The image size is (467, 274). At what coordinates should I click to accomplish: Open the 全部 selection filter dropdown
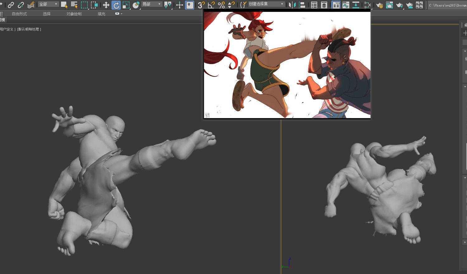point(48,4)
